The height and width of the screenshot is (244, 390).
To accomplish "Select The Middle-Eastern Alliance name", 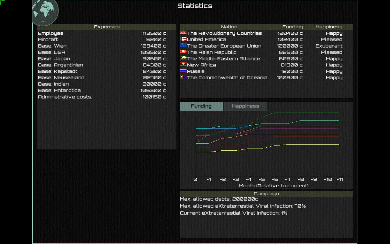I will (x=224, y=59).
